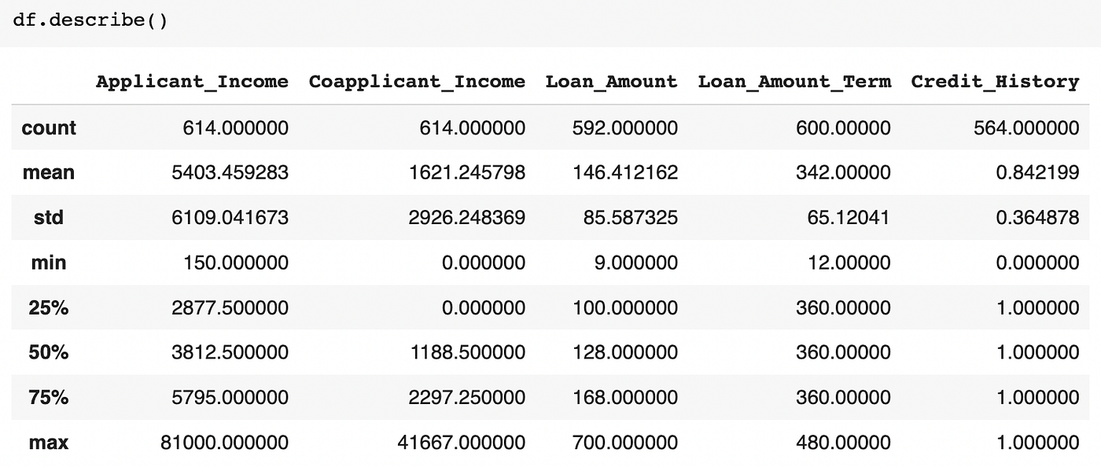
Task: Select Applicant_Income max value 81000.000000
Action: 224,443
